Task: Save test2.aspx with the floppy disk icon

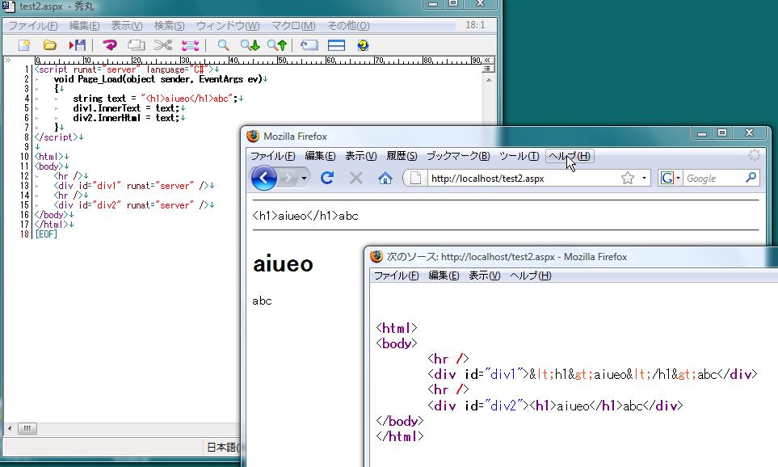Action: coord(78,46)
